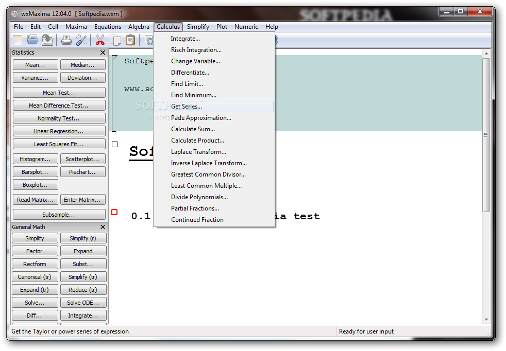Click the Cut scissors icon
Viewport: 506px width, 351px height.
[x=100, y=40]
